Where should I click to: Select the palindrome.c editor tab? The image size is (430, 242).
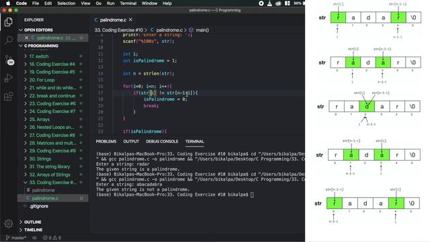click(x=113, y=19)
